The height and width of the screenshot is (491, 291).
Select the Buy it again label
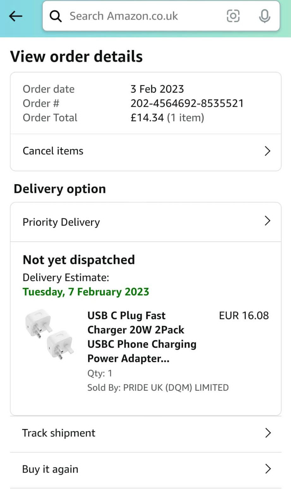click(50, 469)
